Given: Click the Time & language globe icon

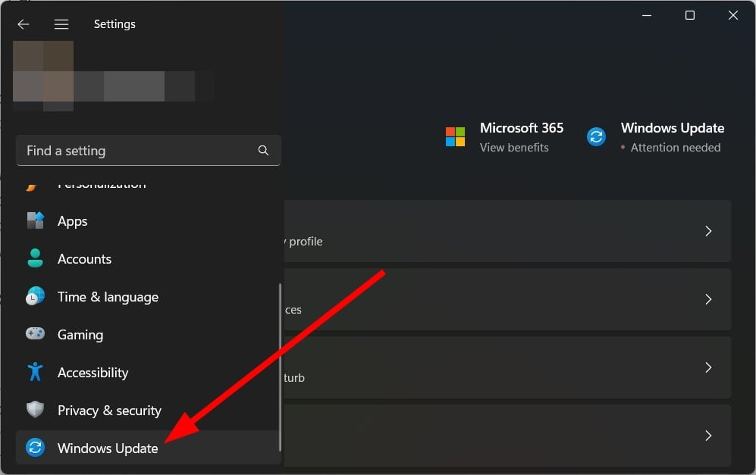Looking at the screenshot, I should click(x=35, y=296).
